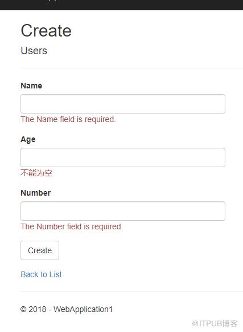243x332 pixels.
Task: Focus the Age input box
Action: point(123,157)
